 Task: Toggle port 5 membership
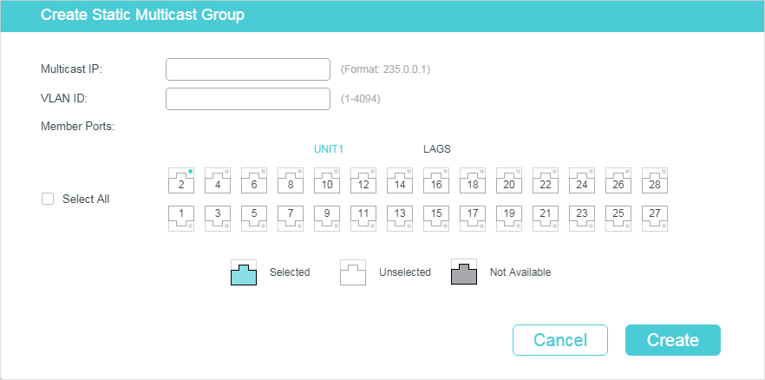[x=253, y=217]
